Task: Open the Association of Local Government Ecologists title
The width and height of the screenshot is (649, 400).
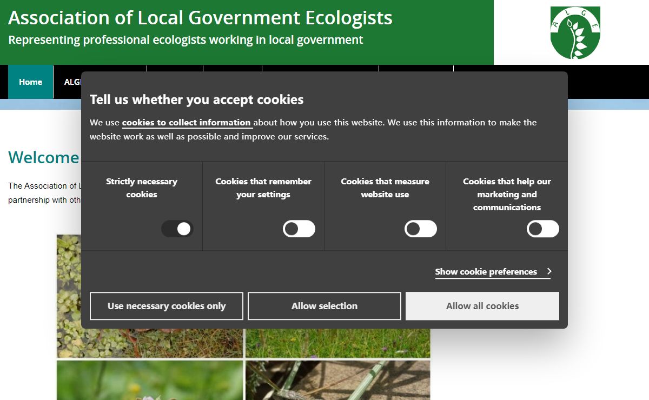Action: [x=200, y=18]
